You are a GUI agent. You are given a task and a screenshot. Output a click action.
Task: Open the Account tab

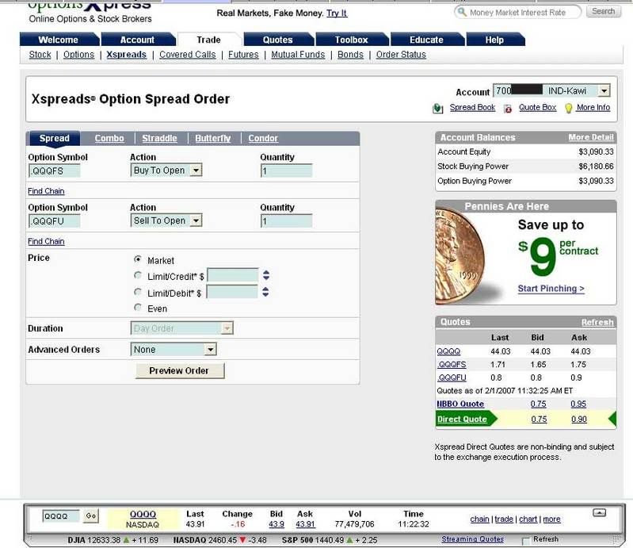tap(137, 40)
